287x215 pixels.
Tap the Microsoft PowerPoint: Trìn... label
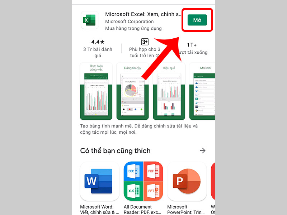click(186, 210)
